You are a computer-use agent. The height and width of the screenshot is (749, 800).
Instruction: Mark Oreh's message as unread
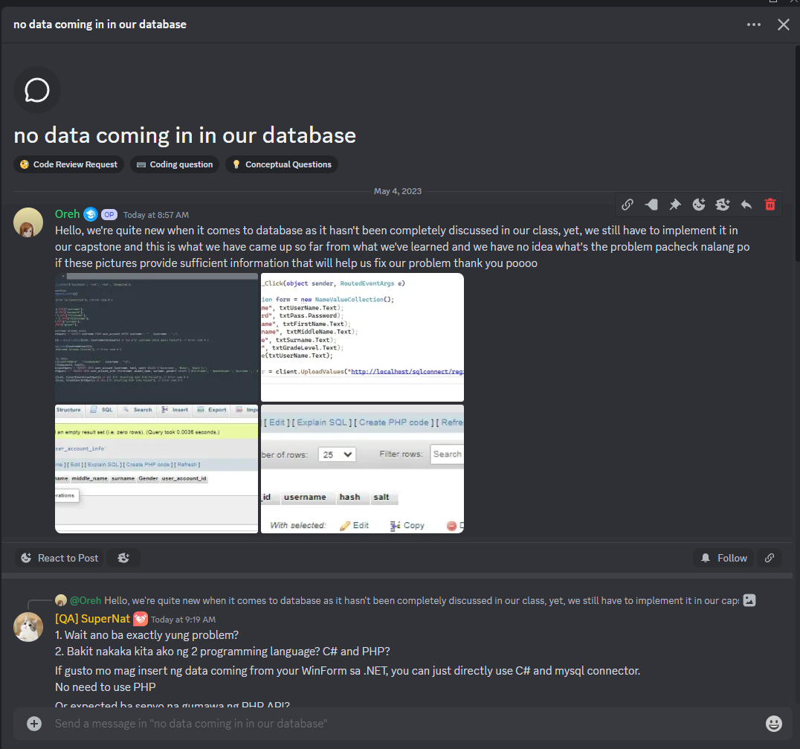point(651,205)
